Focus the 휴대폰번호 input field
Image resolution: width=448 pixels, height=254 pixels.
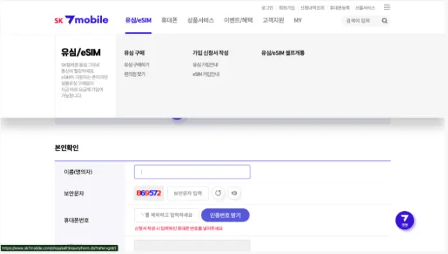click(166, 215)
